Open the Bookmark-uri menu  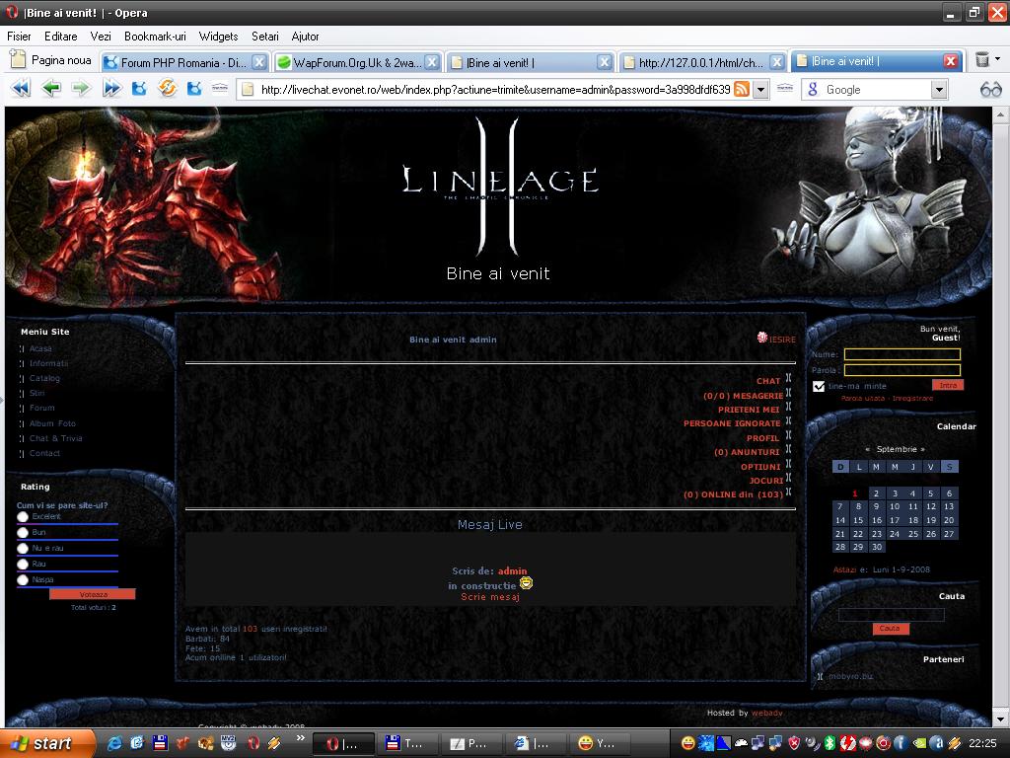(155, 36)
